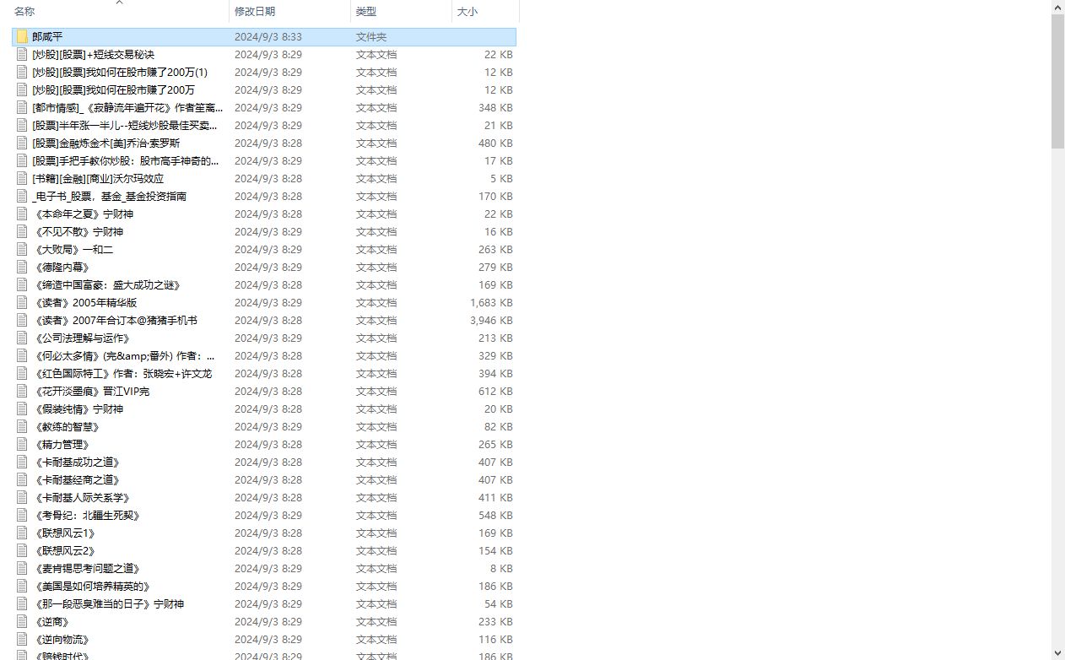1065x660 pixels.
Task: Click document icon beside 《德隆内幕》
Action: [x=22, y=267]
